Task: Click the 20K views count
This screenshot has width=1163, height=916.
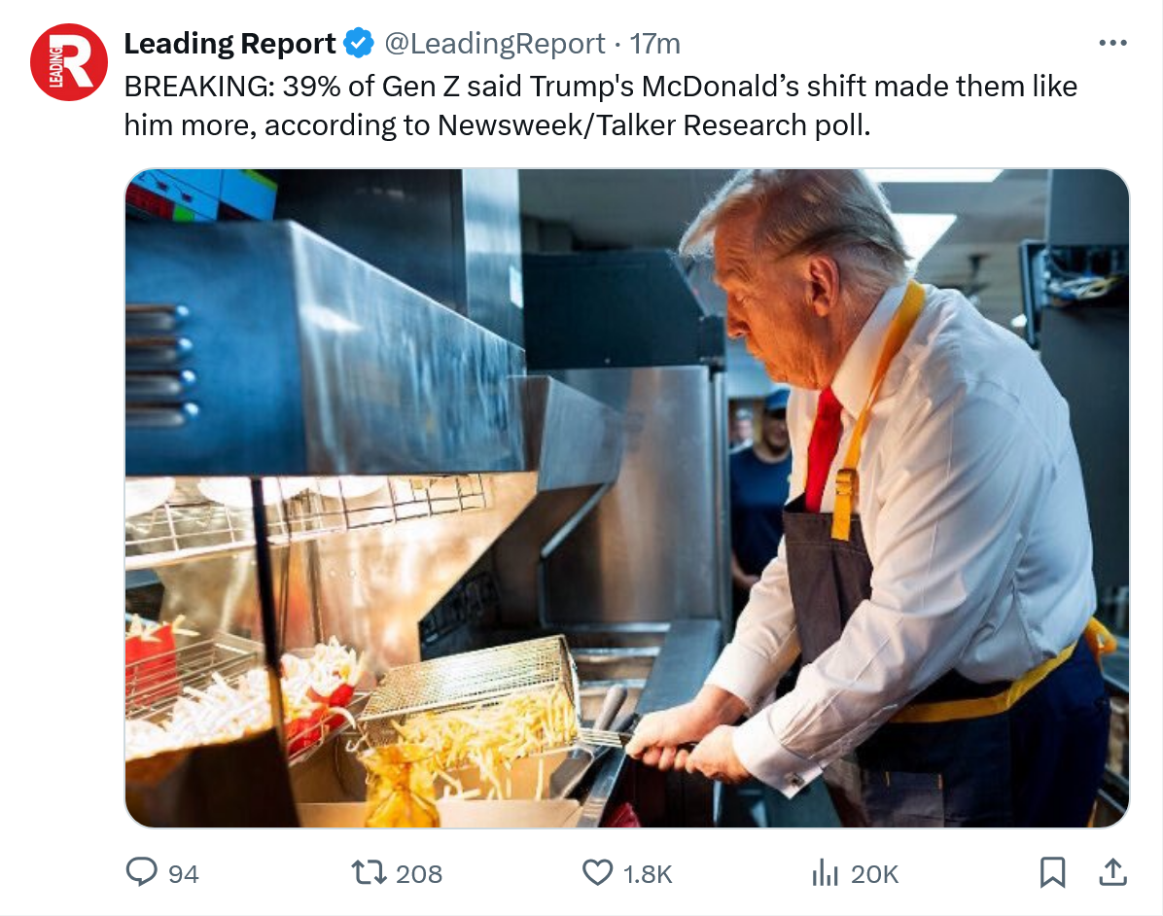Action: 874,874
